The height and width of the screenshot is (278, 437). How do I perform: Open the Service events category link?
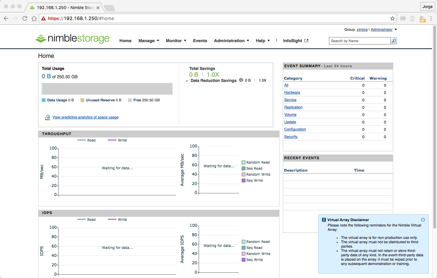point(290,100)
